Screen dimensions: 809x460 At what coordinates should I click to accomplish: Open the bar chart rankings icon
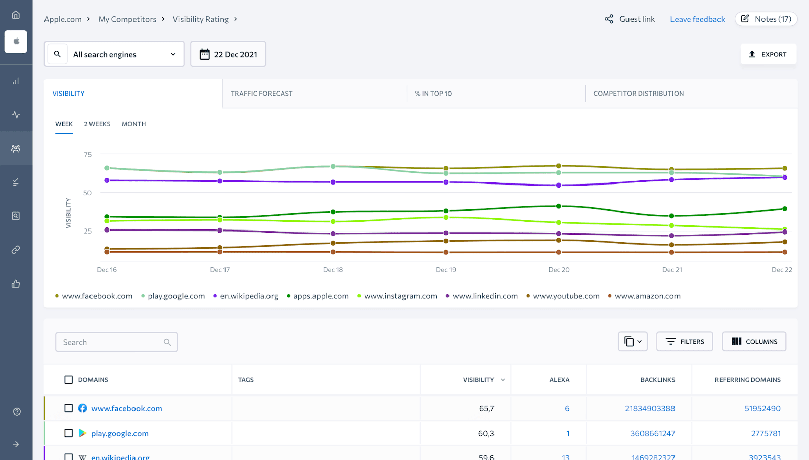coord(16,81)
